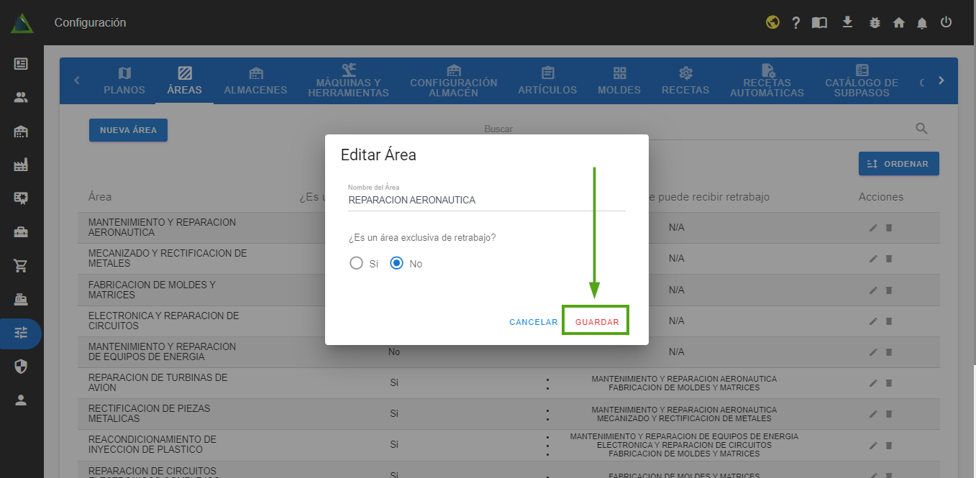Select the 'No' radio option
This screenshot has width=976, height=478.
[396, 263]
